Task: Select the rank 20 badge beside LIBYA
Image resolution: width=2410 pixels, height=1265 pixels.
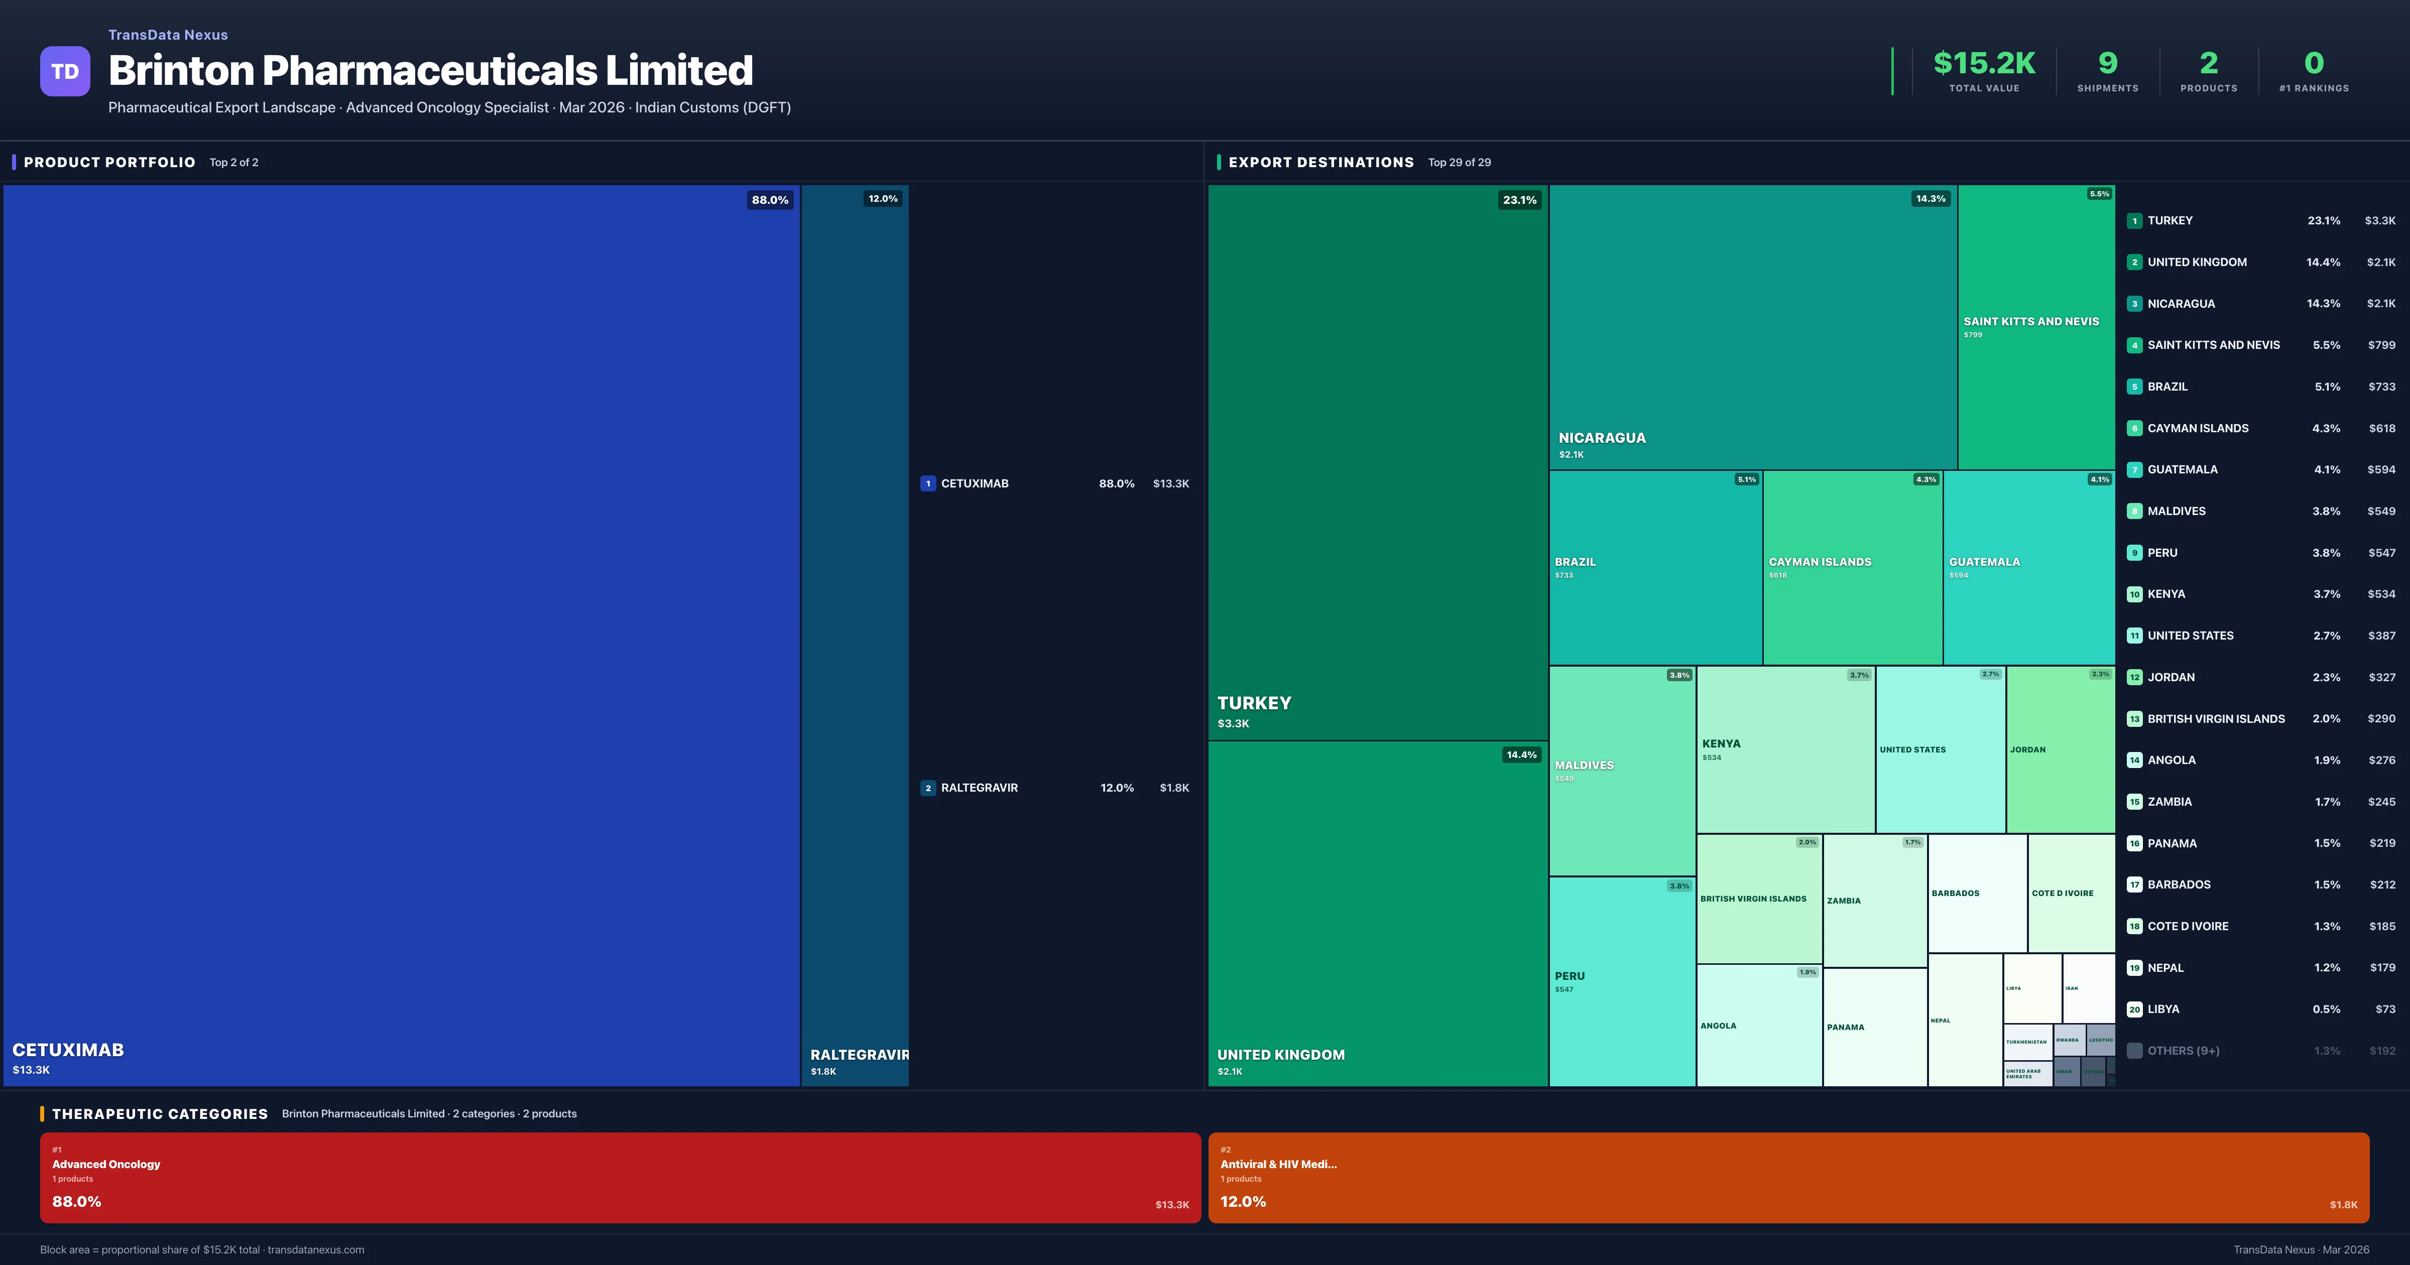Action: [x=2135, y=1009]
